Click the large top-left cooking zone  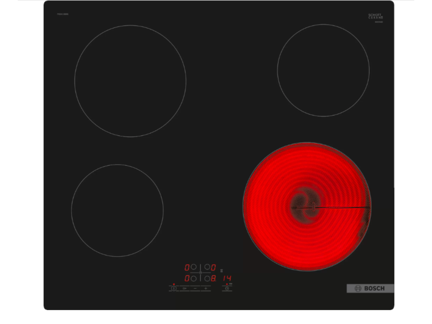click(x=130, y=81)
